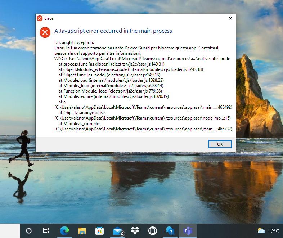This screenshot has width=283, height=238.
Task: Click the 'at Object.func [as .node]' line
Action: [x=109, y=75]
